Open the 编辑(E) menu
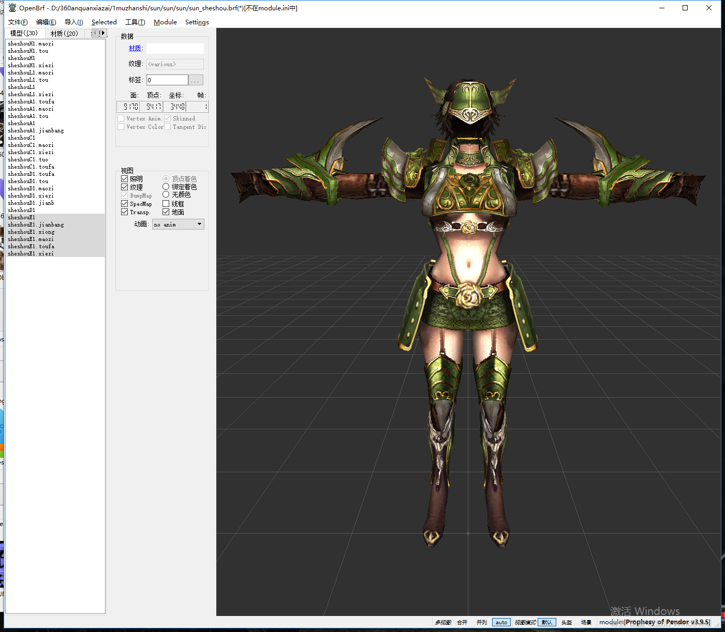The width and height of the screenshot is (725, 632). coord(46,22)
